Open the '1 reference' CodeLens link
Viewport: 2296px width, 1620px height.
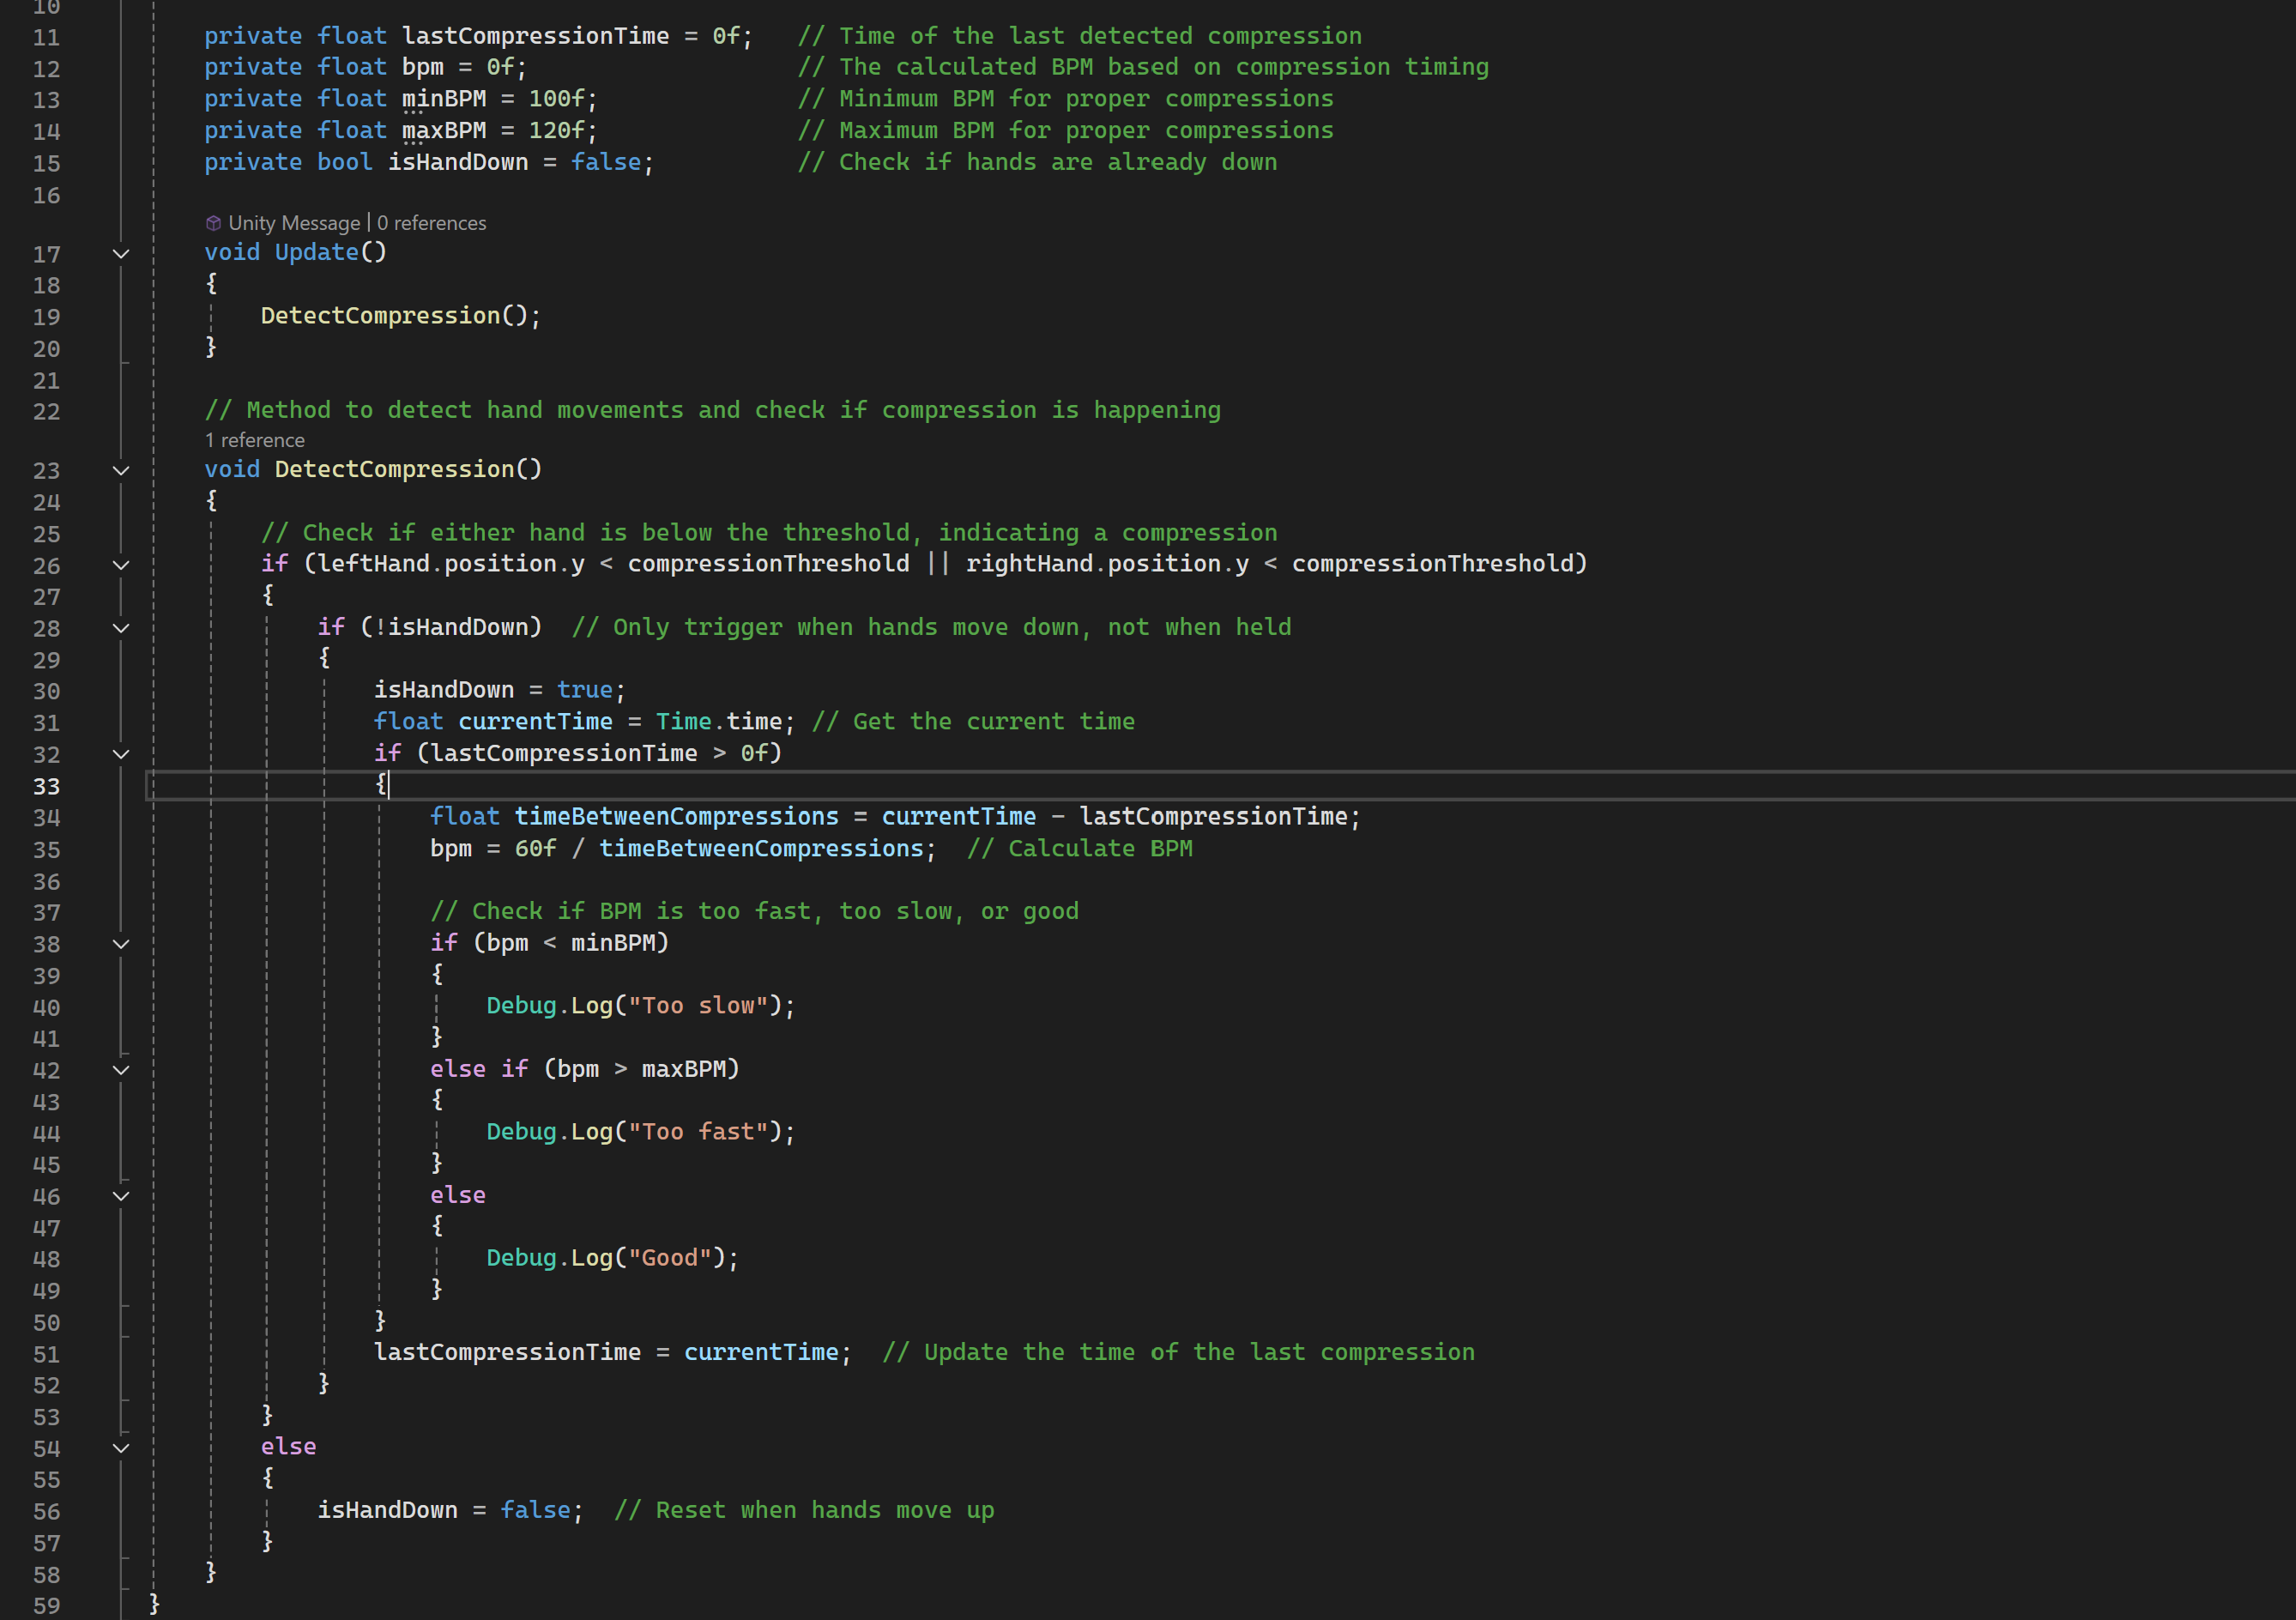(255, 440)
